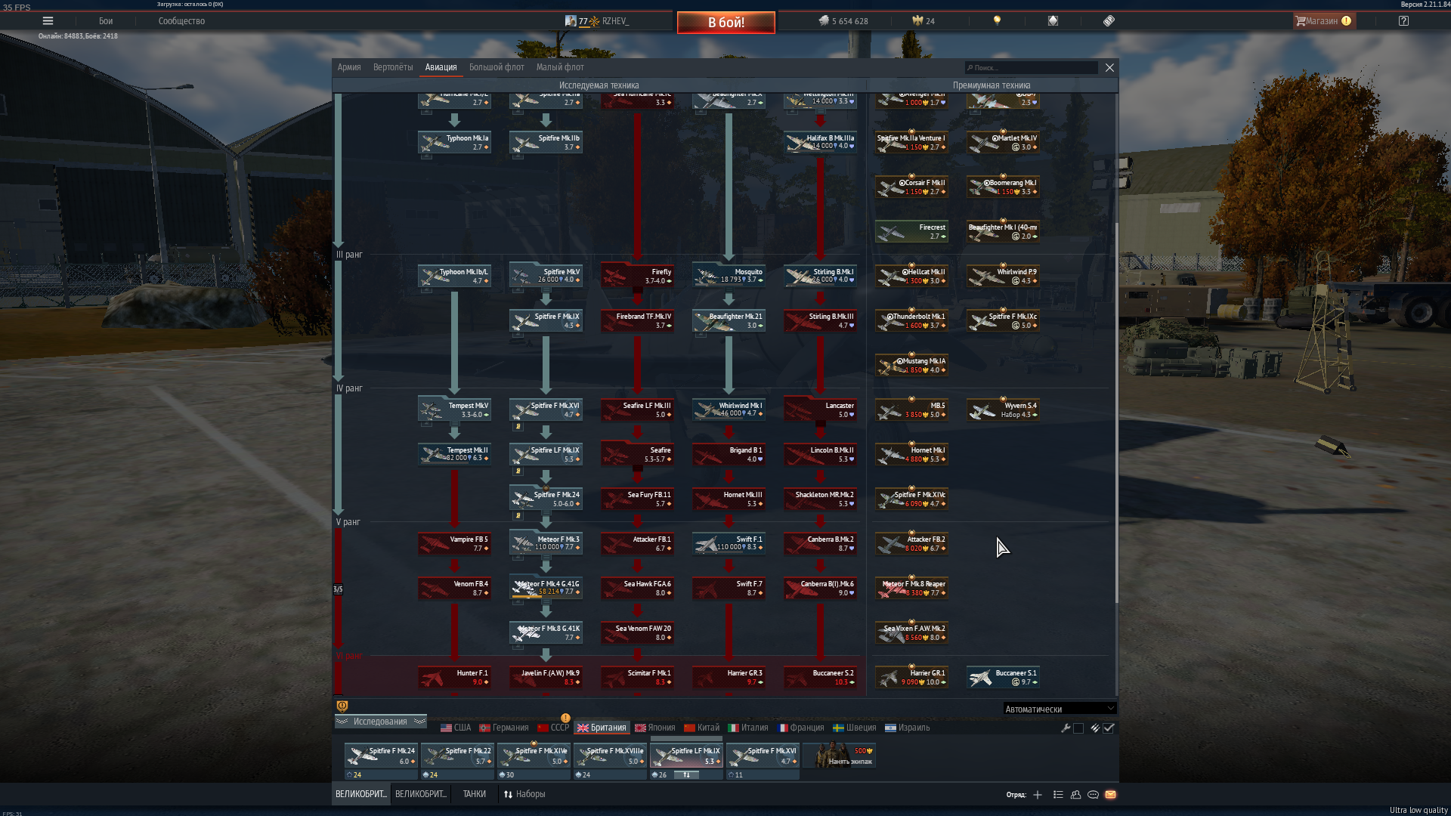Select Lancaster bomber card
This screenshot has height=816, width=1451.
click(820, 410)
